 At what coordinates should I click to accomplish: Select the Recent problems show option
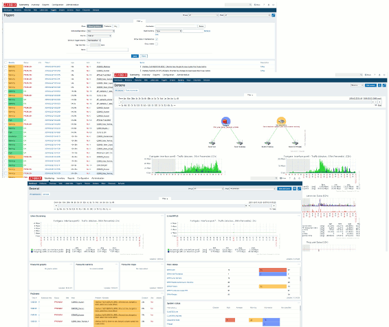pos(95,26)
